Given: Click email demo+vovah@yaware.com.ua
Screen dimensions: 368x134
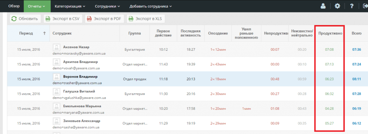Looking at the screenshot, I should coord(76,68).
